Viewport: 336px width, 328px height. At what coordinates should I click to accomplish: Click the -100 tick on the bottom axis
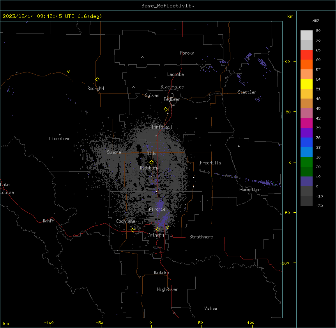(x=49, y=323)
